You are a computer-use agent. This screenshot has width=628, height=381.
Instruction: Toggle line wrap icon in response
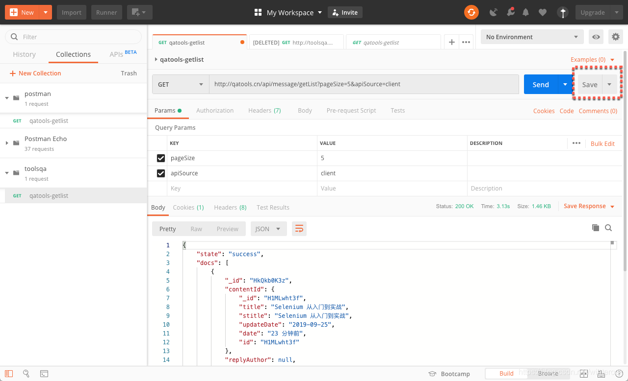point(299,229)
